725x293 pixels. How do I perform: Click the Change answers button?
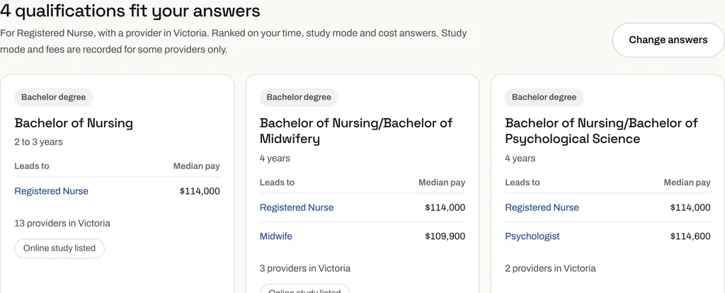click(x=668, y=40)
